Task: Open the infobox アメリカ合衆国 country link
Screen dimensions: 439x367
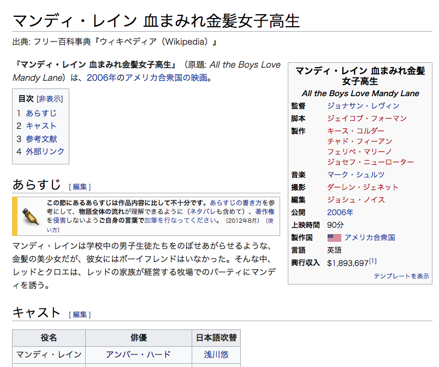Action: click(370, 238)
